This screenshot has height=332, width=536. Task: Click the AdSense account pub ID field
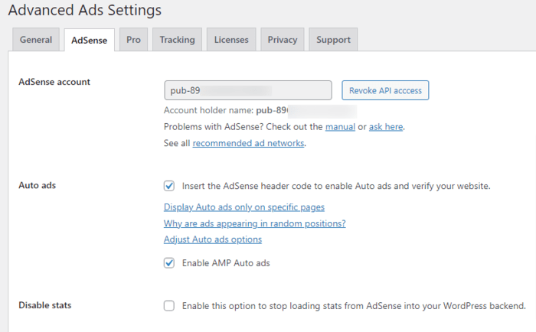pyautogui.click(x=248, y=90)
